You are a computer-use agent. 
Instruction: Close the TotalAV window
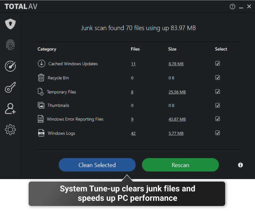pyautogui.click(x=249, y=6)
